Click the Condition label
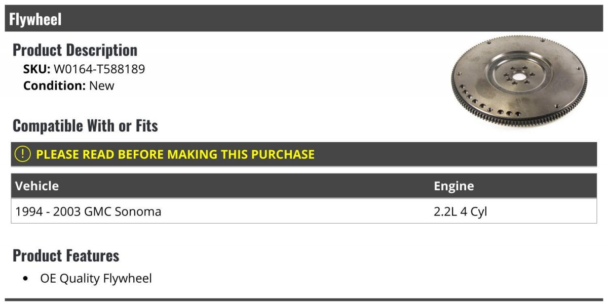This screenshot has width=608, height=306. [54, 85]
